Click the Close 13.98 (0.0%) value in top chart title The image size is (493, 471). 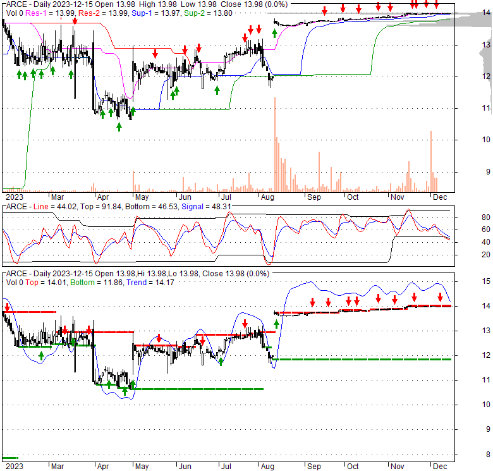(254, 4)
